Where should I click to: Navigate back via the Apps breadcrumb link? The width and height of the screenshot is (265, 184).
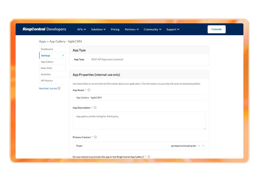(x=42, y=41)
